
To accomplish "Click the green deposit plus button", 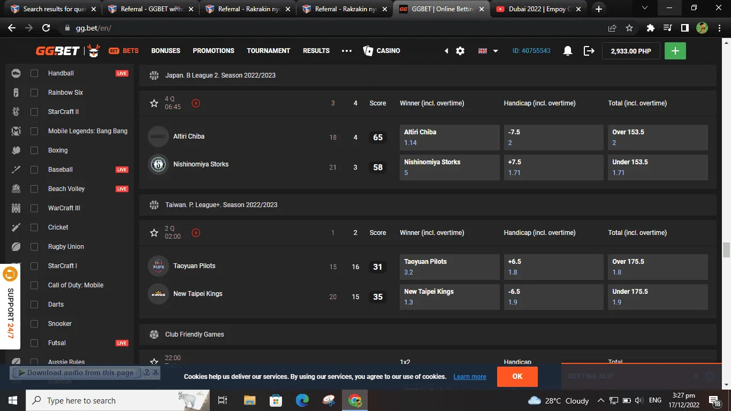I will click(675, 51).
